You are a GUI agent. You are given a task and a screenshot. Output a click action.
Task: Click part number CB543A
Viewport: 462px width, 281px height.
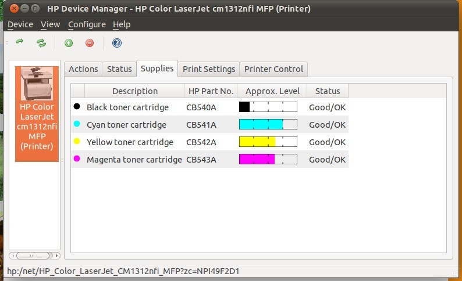(201, 159)
